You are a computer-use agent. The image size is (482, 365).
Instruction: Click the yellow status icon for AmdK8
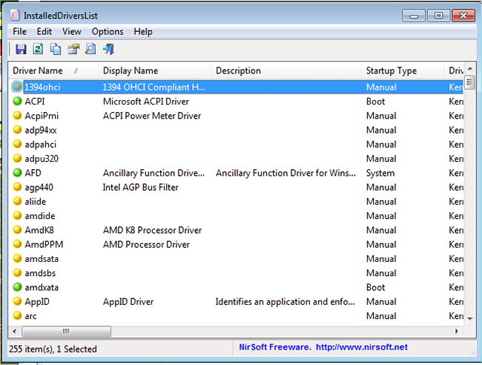click(x=17, y=230)
